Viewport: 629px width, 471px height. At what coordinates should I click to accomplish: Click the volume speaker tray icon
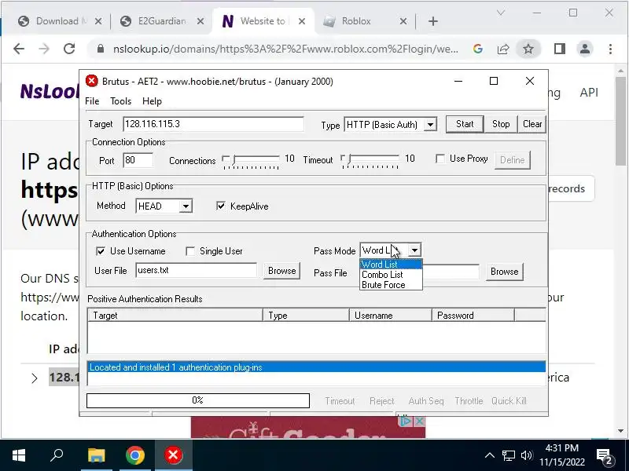(x=526, y=455)
